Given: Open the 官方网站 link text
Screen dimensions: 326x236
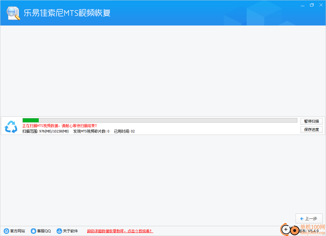Looking at the screenshot, I should [x=18, y=231].
